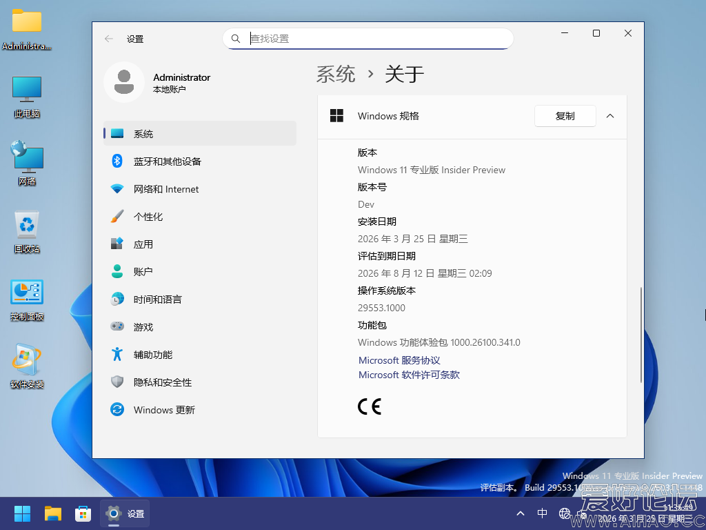This screenshot has width=706, height=530.
Task: Select the Dev version number value
Action: [366, 204]
